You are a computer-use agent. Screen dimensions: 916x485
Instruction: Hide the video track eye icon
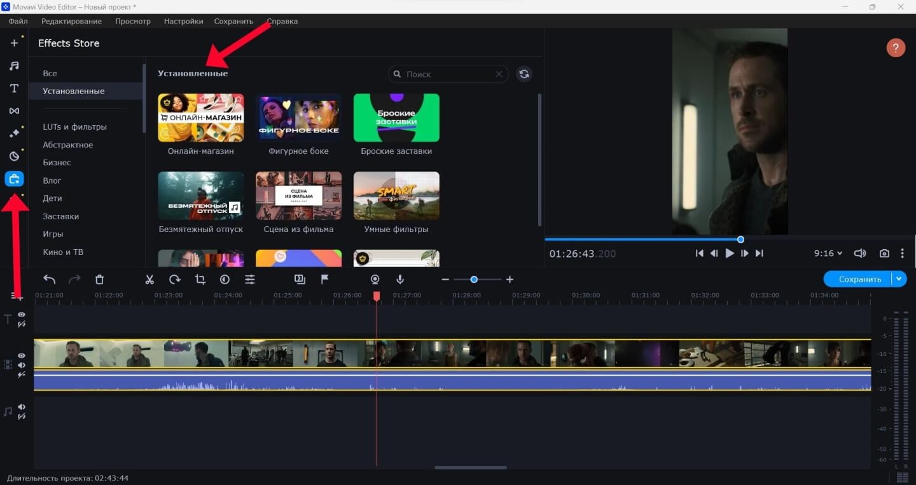[22, 355]
